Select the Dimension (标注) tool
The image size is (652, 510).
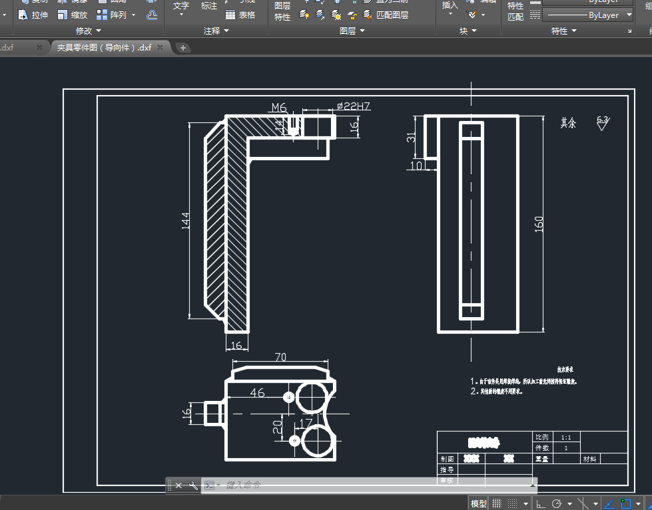[209, 6]
